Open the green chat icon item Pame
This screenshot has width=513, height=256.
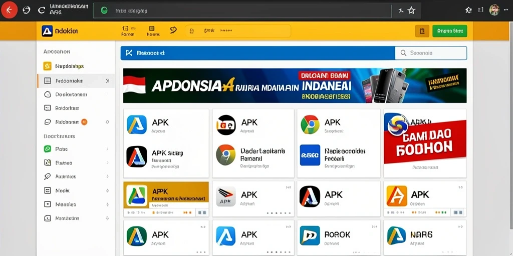(56, 149)
